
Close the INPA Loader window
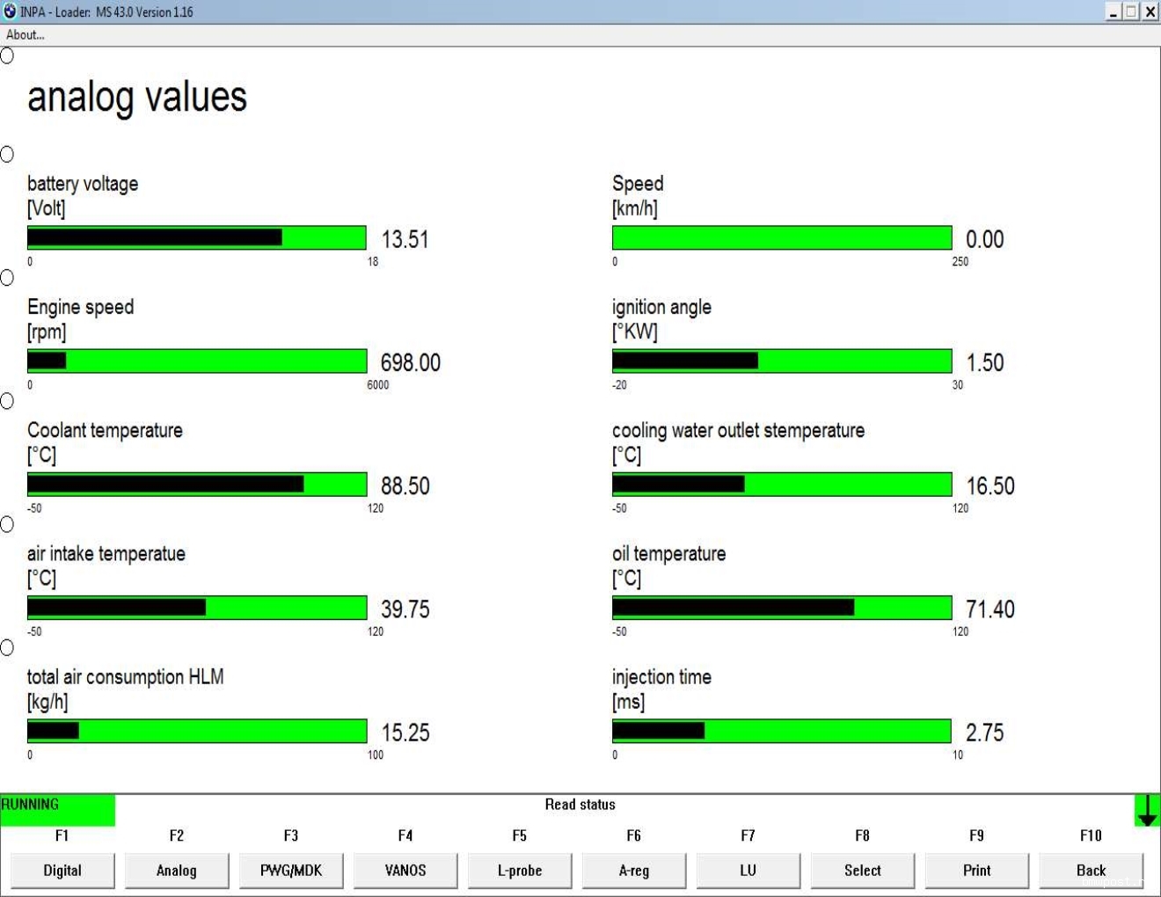click(x=1150, y=11)
